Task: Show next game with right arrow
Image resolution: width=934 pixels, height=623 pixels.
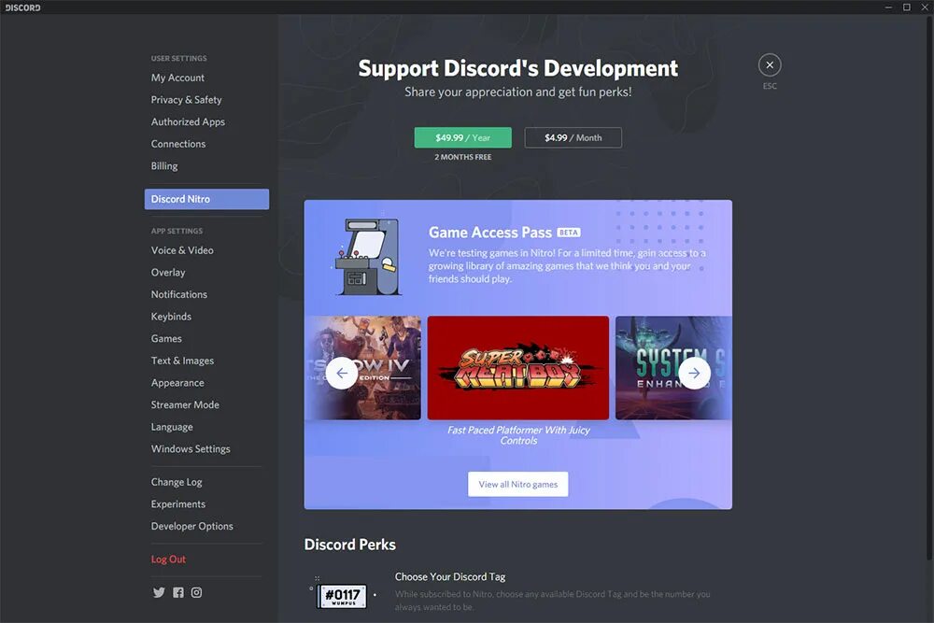Action: (695, 374)
